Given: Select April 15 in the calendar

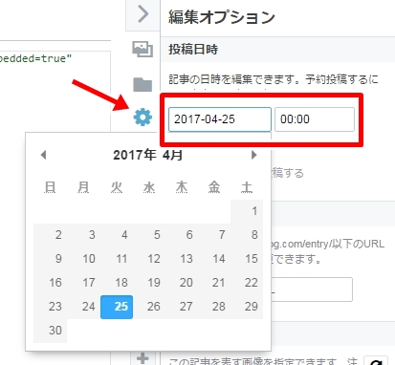Looking at the screenshot, I should tap(247, 259).
